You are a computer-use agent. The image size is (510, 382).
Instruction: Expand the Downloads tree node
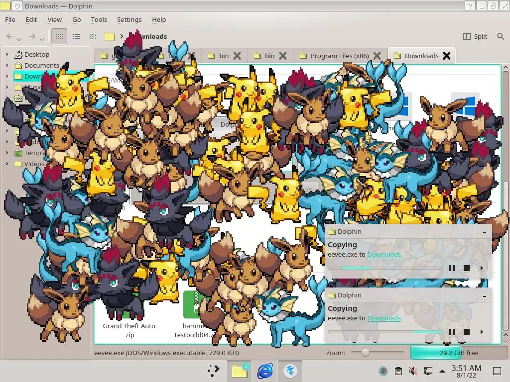tap(7, 76)
